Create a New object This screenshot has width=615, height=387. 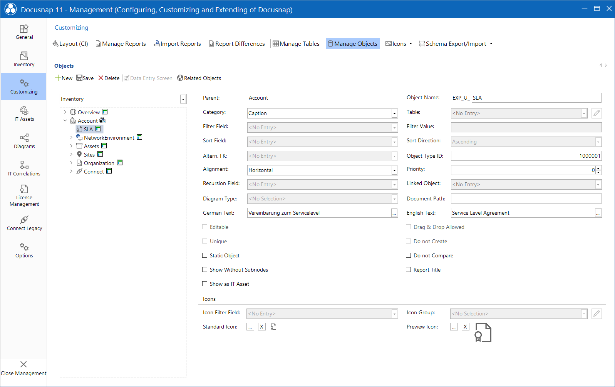64,78
